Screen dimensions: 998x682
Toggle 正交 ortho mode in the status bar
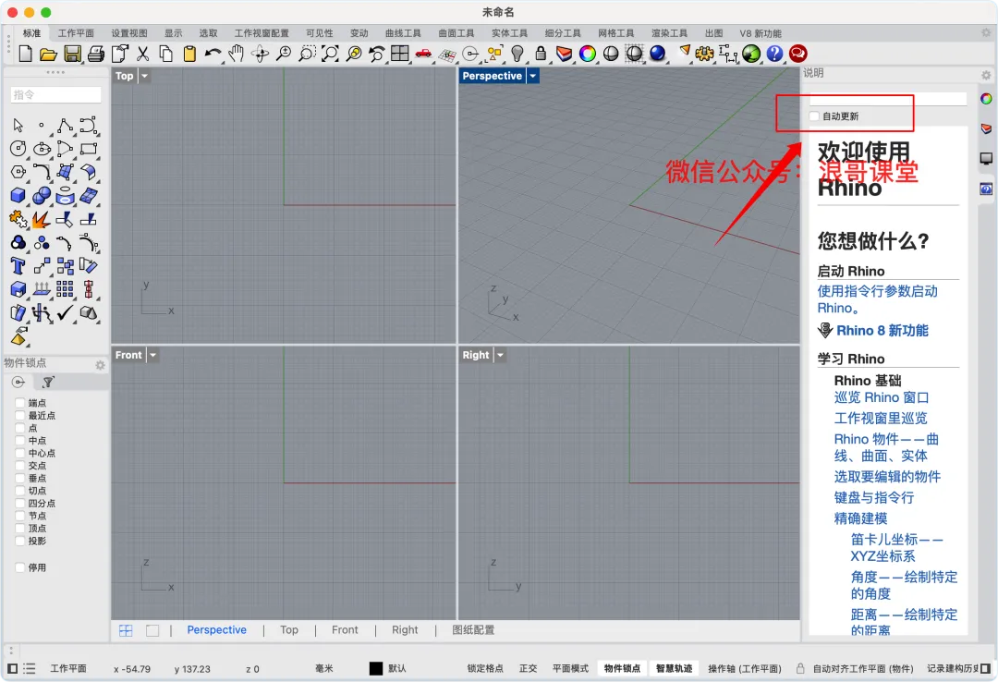click(x=528, y=669)
